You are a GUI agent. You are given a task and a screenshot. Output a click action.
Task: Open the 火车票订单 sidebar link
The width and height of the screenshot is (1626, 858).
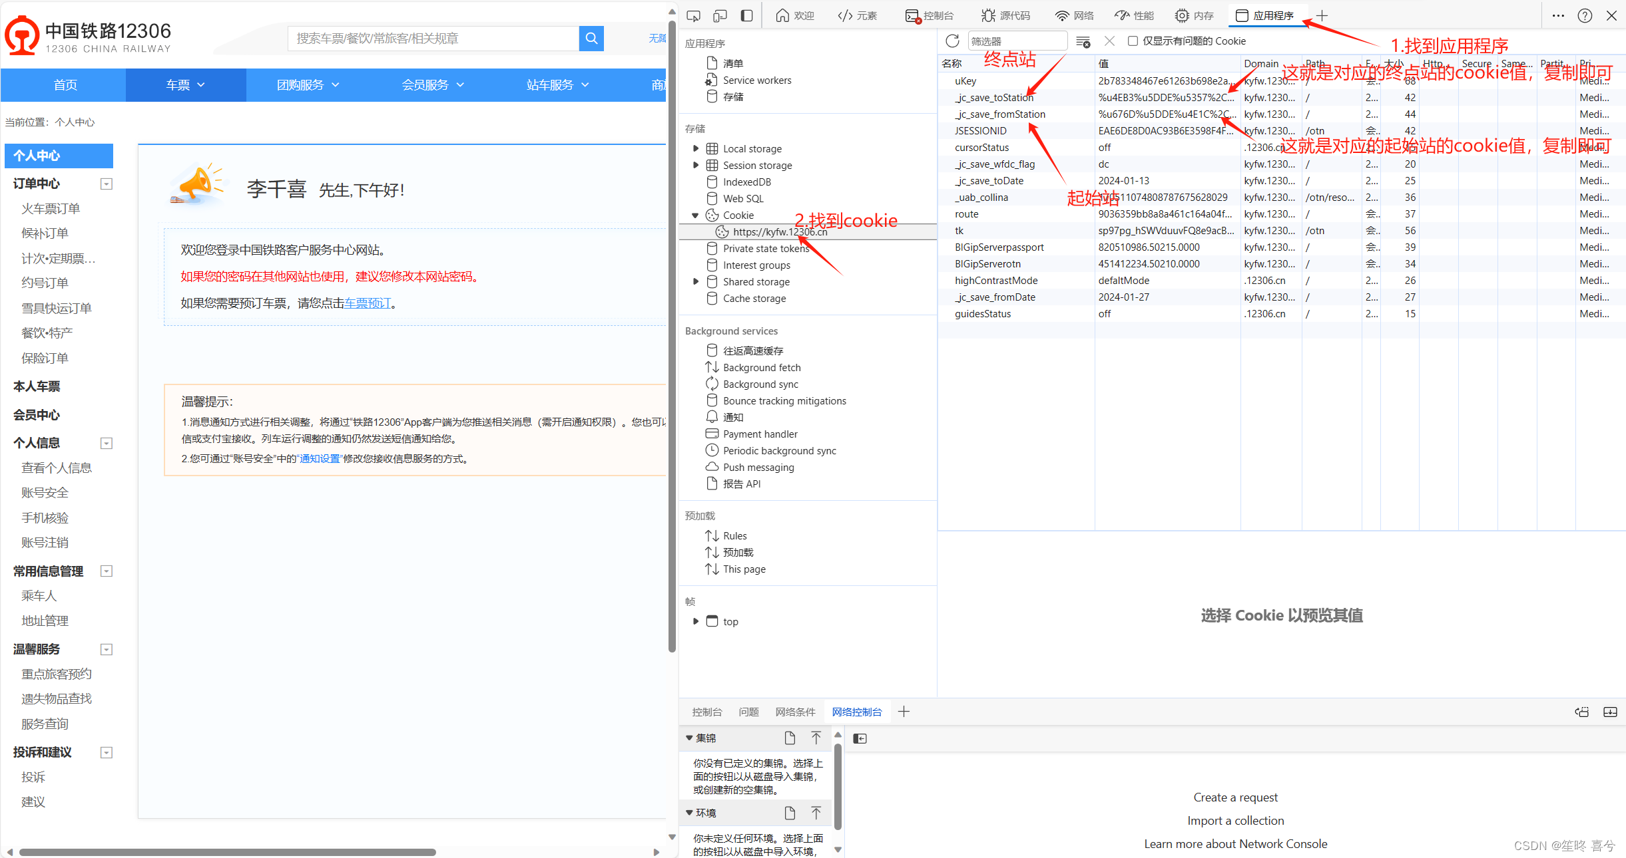click(51, 209)
